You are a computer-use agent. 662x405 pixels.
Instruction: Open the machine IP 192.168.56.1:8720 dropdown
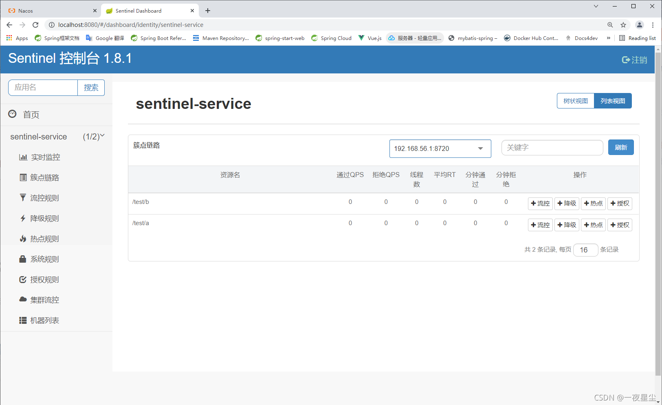[440, 148]
